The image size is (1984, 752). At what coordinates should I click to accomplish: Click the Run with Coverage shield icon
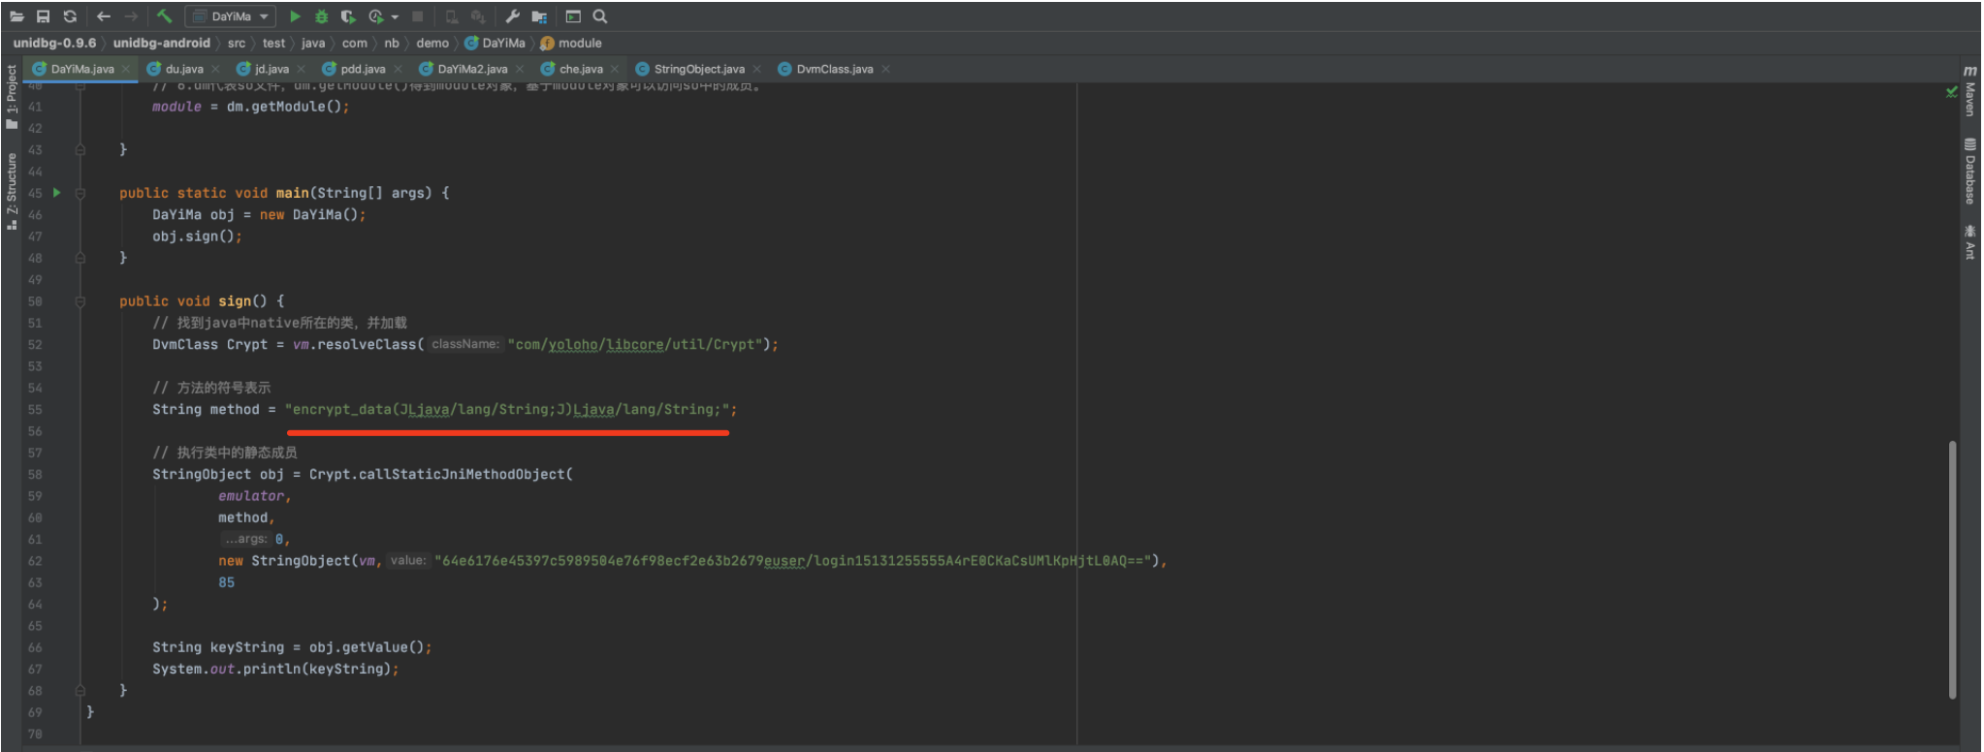[x=348, y=16]
